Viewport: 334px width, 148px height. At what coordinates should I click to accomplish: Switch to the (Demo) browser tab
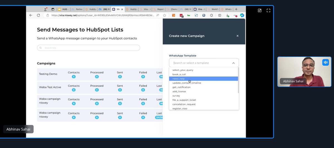pyautogui.click(x=173, y=9)
